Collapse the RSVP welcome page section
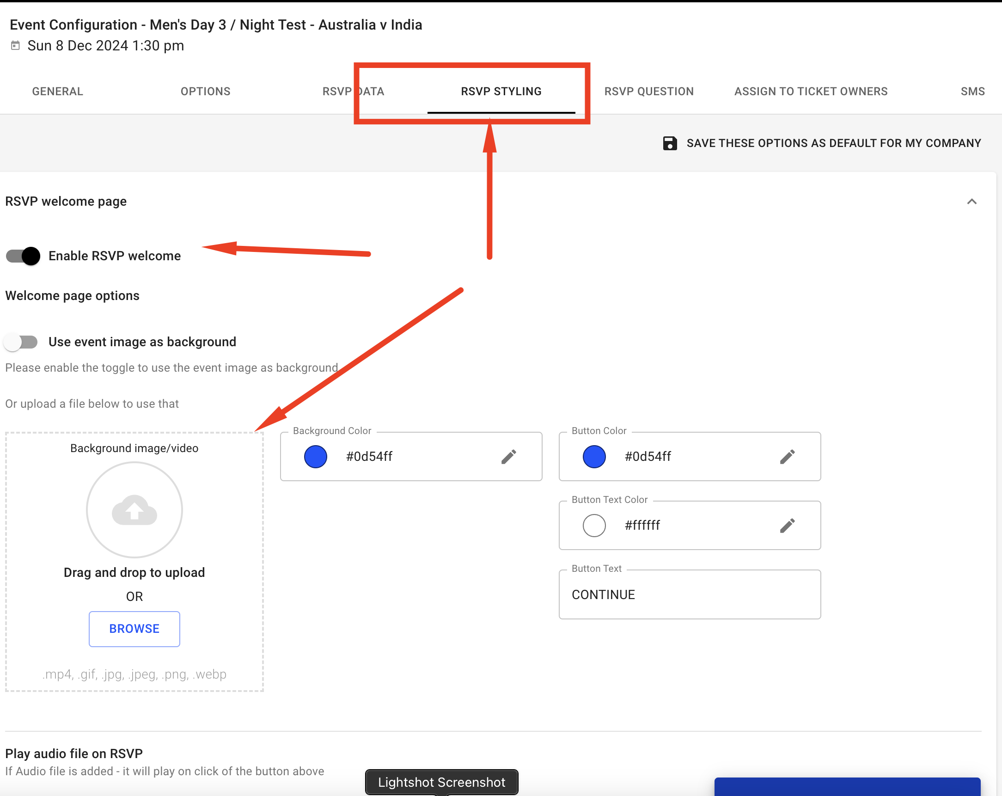The image size is (1002, 796). click(x=971, y=202)
